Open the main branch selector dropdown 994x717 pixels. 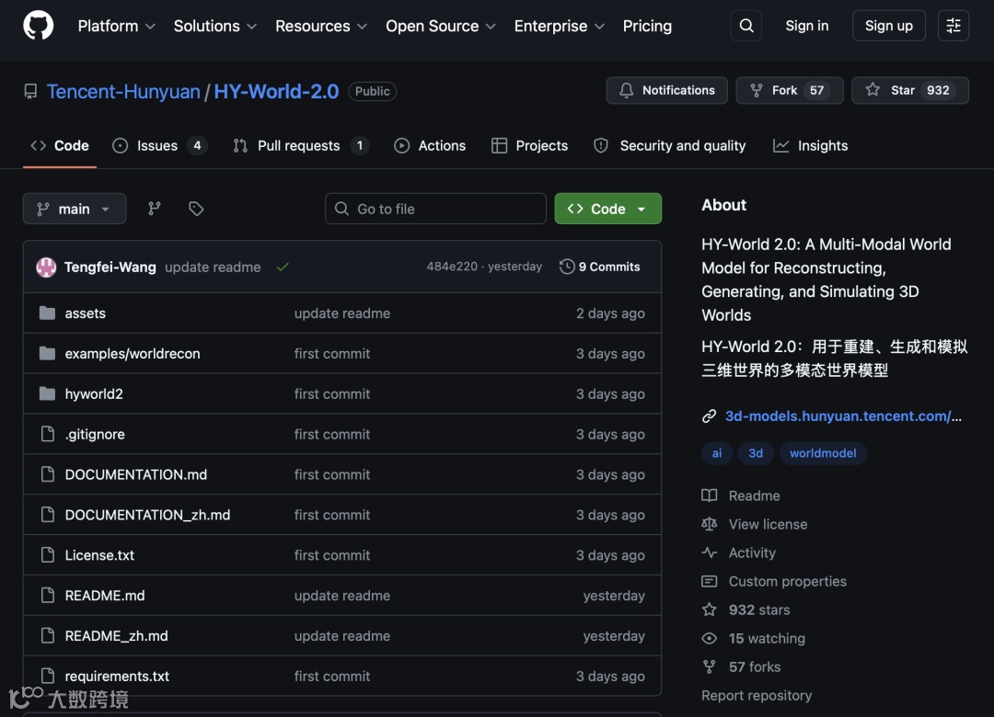pyautogui.click(x=75, y=209)
